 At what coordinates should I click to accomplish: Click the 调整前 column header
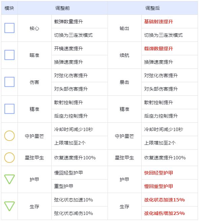[62, 8]
